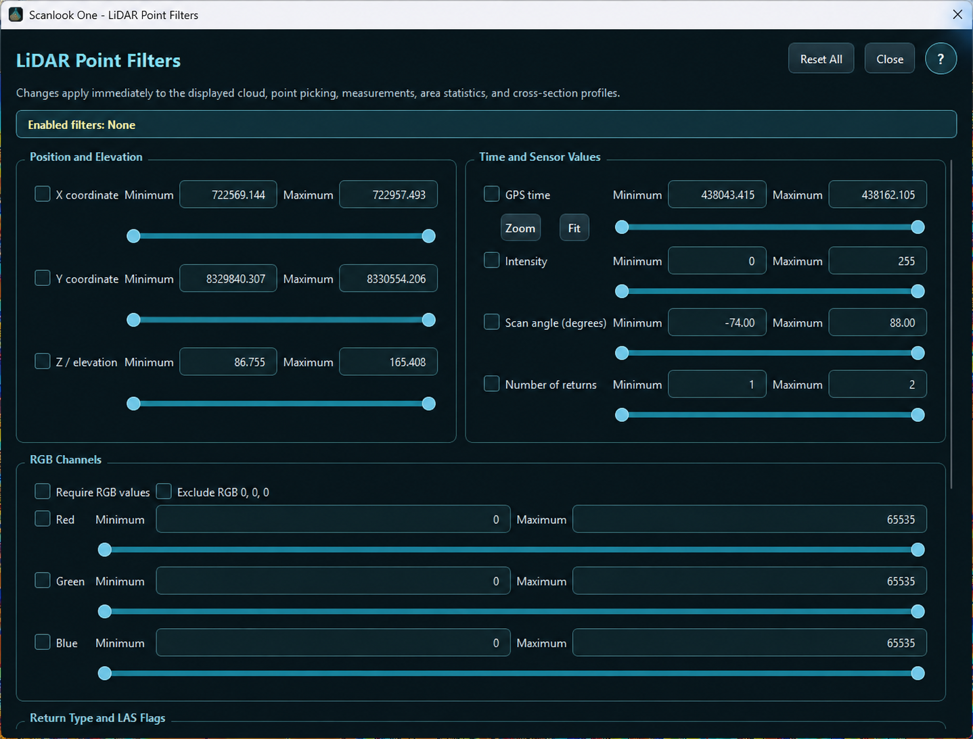Click the Z elevation maximum field 165.408

(x=388, y=361)
